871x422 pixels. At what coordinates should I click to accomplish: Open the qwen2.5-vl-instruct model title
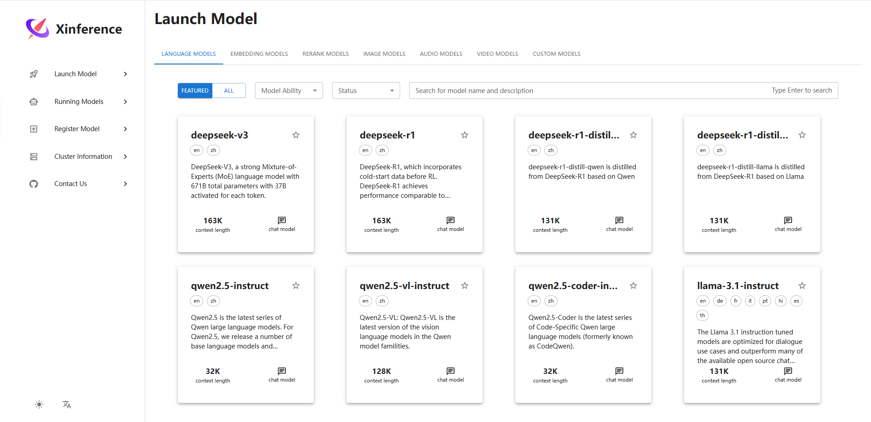[404, 286]
